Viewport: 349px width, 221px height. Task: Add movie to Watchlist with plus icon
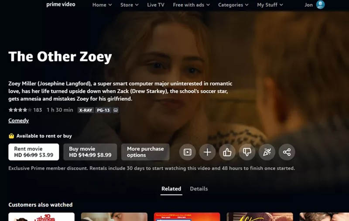207,152
